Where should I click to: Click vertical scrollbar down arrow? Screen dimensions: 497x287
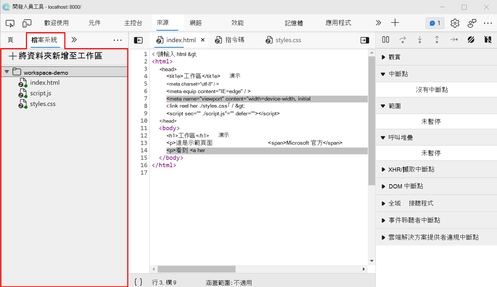point(372,261)
